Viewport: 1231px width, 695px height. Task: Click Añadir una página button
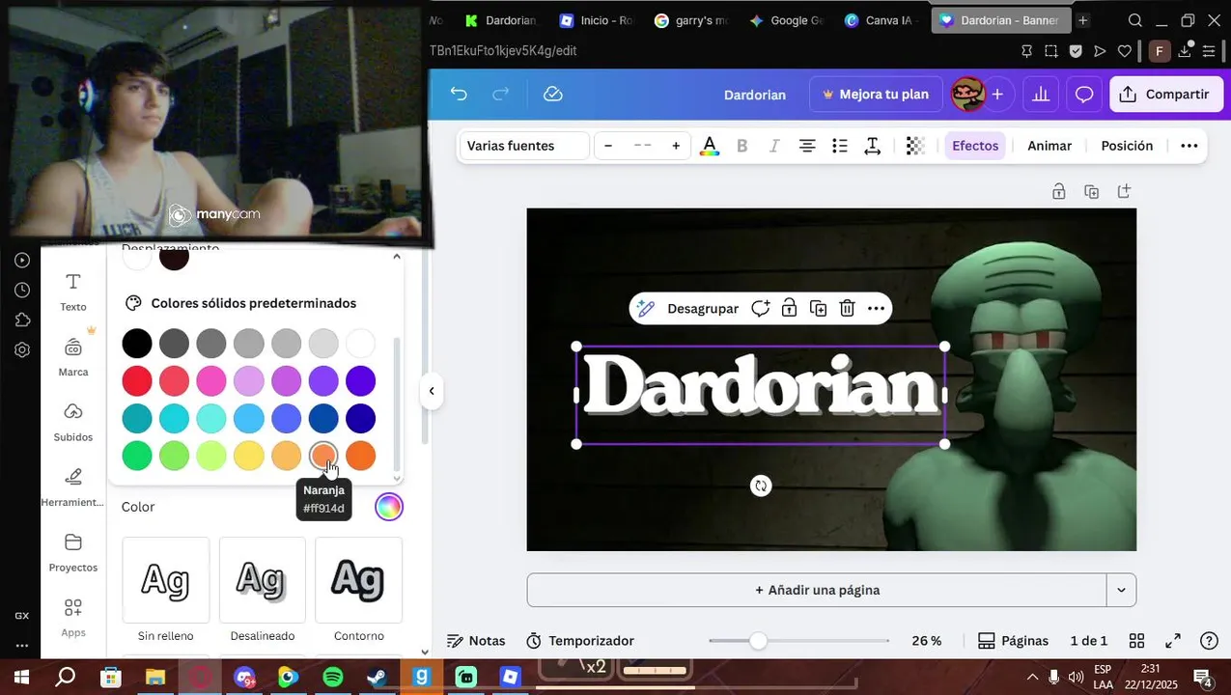tap(817, 590)
